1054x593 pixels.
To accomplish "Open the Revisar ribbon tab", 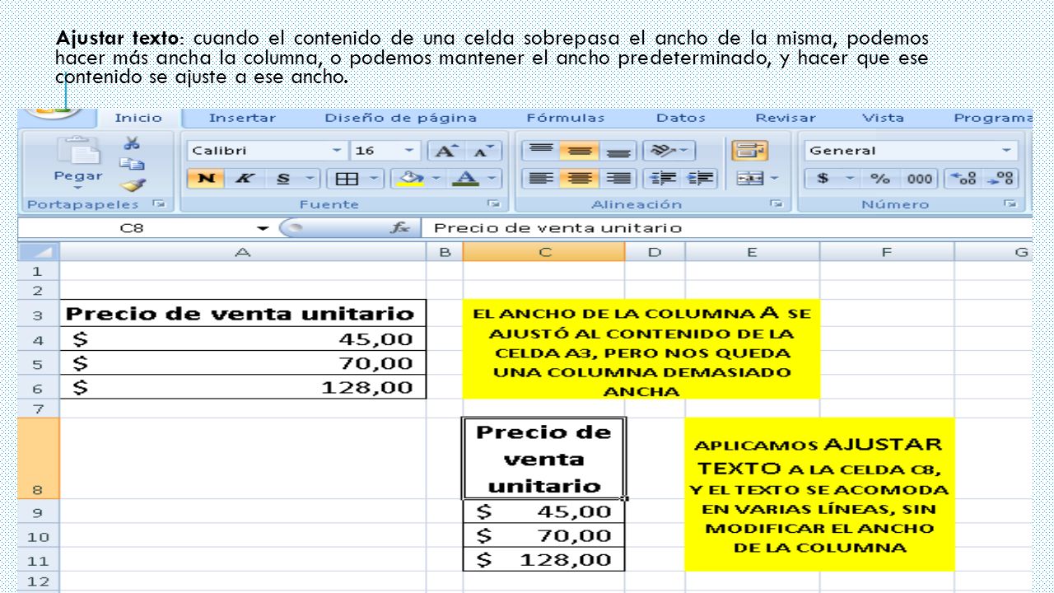I will (786, 118).
